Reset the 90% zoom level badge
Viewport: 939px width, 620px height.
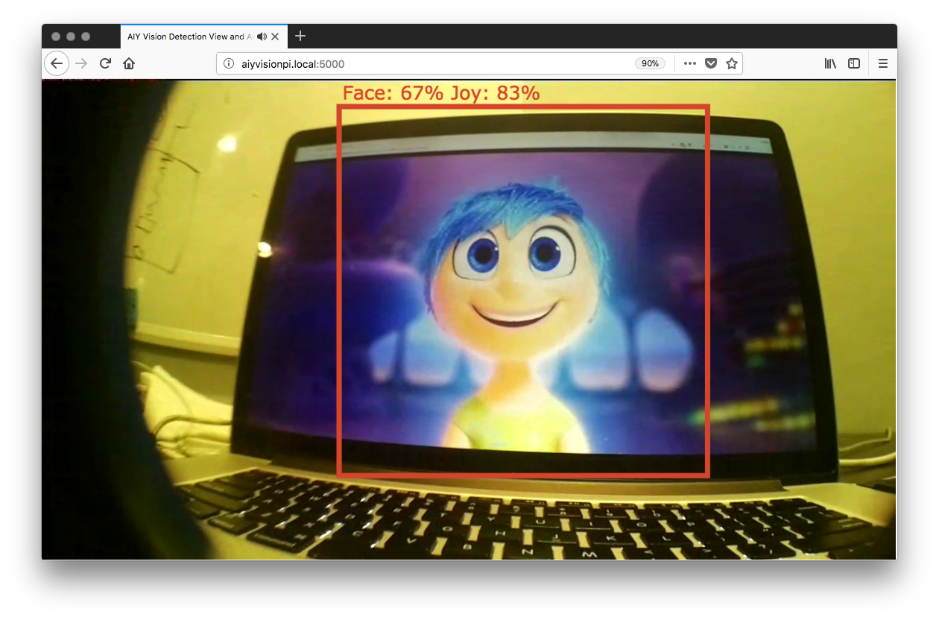[650, 63]
